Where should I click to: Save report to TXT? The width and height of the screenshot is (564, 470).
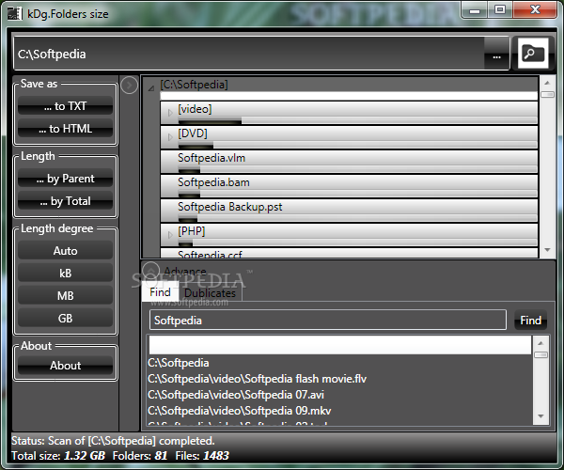pyautogui.click(x=65, y=106)
